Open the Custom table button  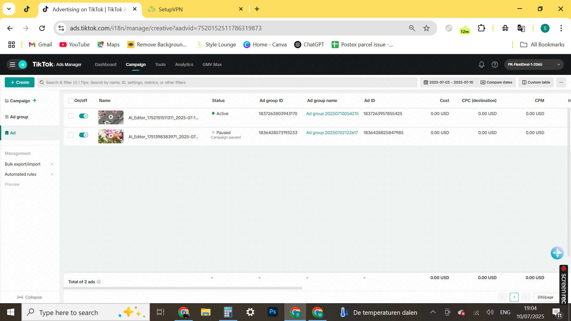(x=536, y=82)
